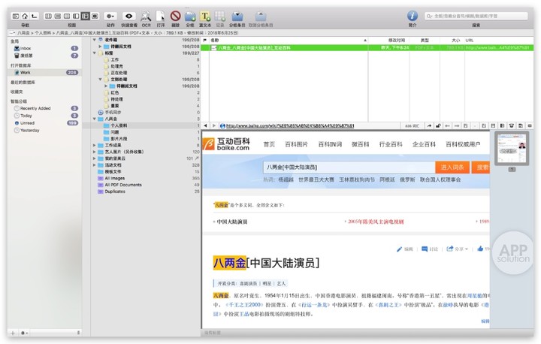The height and width of the screenshot is (344, 541).
Task: Collapse the 收件箱 tree node
Action: pyautogui.click(x=94, y=40)
